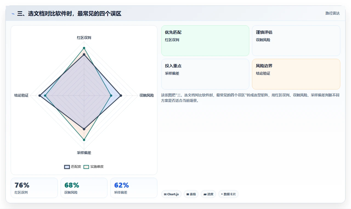The height and width of the screenshot is (209, 351).
Task: Click the dark 匹配度 point on 红区误判 axis
Action: [84, 55]
